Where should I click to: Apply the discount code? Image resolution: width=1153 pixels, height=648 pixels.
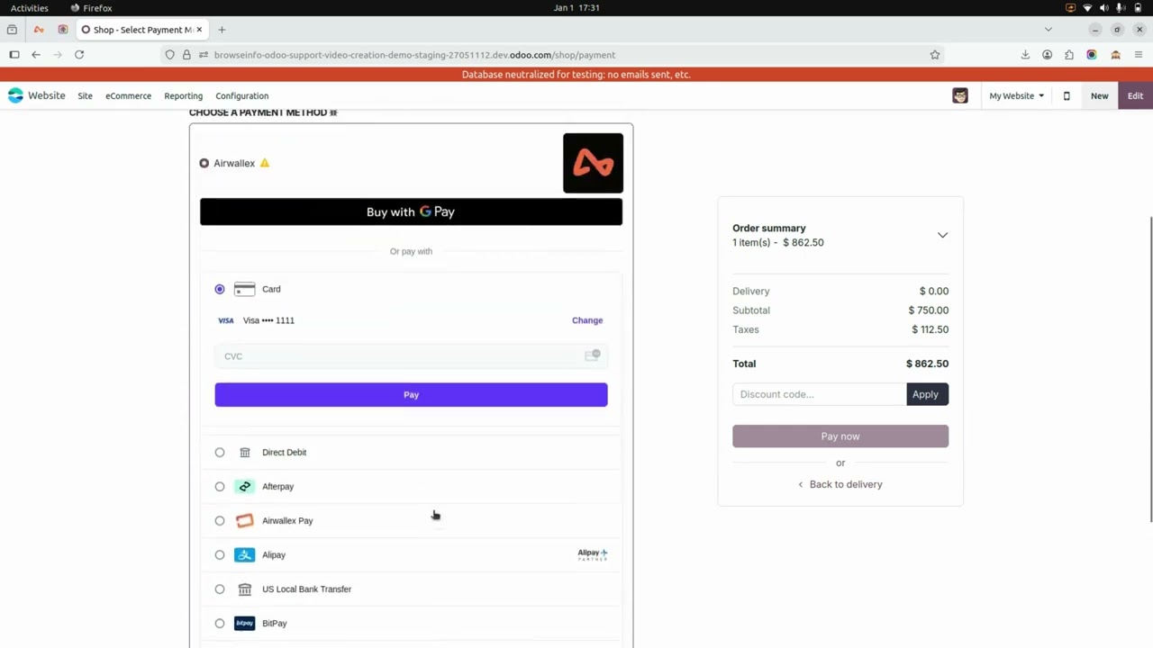tap(927, 394)
